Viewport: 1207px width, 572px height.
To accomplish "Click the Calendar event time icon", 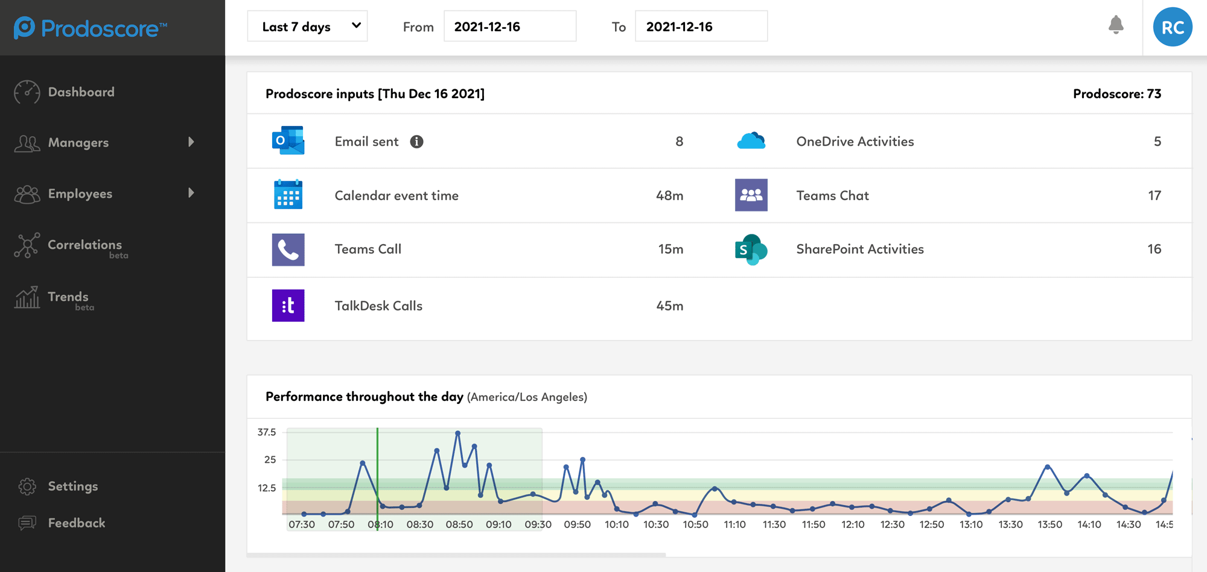I will tap(288, 195).
